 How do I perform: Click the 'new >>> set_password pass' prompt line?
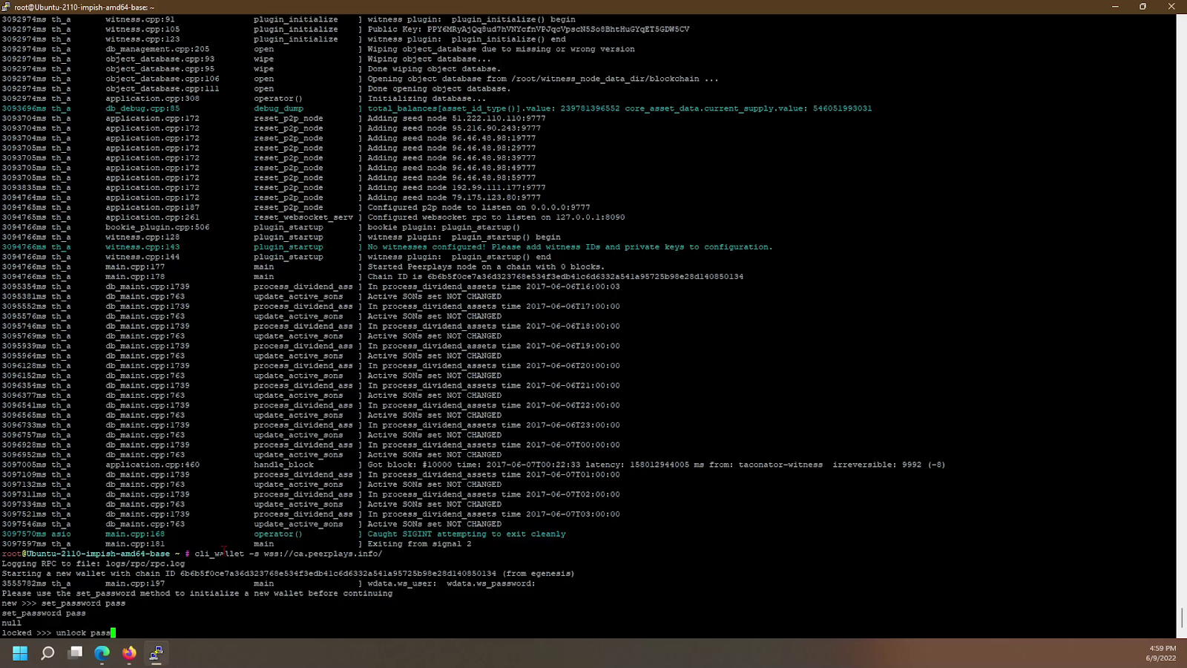pos(64,603)
